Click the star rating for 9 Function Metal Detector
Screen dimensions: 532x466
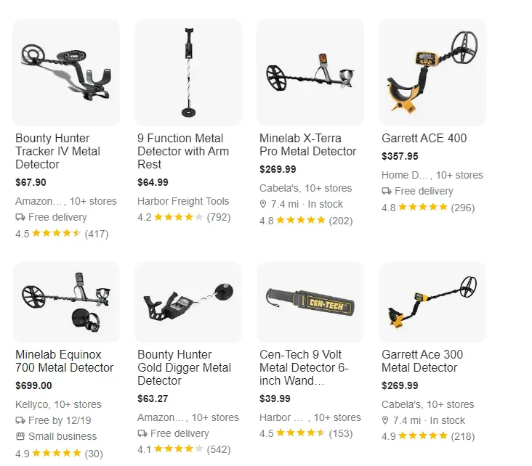(x=179, y=217)
